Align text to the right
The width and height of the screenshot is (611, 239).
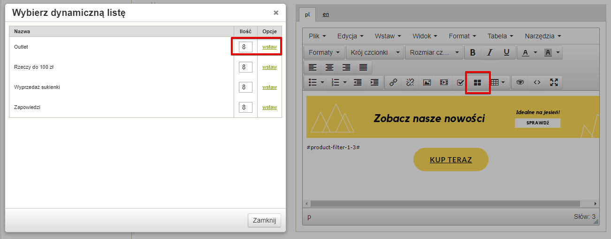346,67
